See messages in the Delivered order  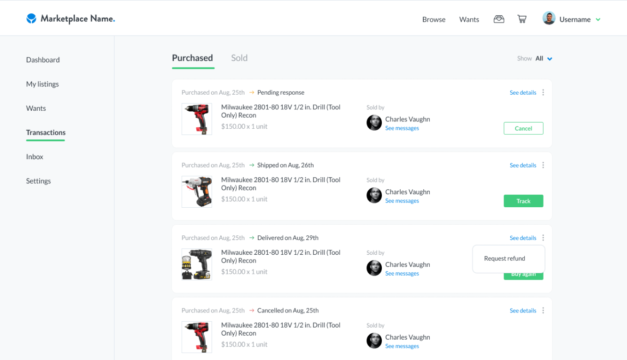pos(402,274)
